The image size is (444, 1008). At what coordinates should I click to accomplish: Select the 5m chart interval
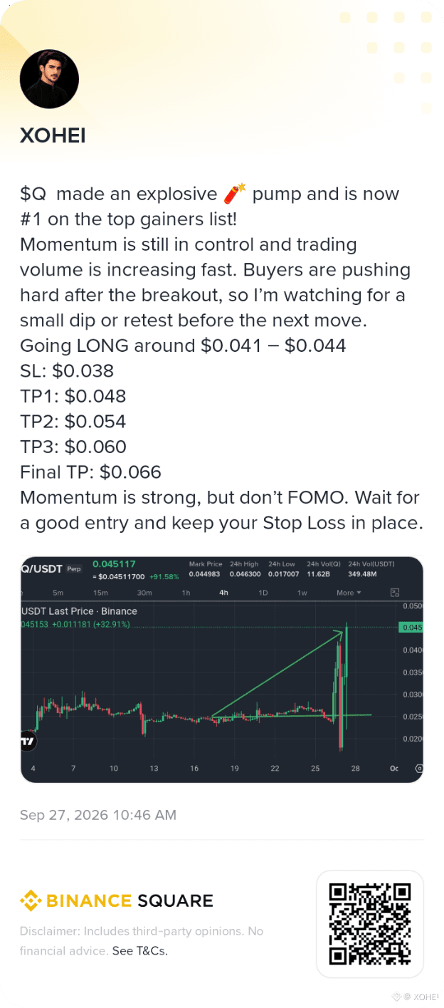point(58,593)
